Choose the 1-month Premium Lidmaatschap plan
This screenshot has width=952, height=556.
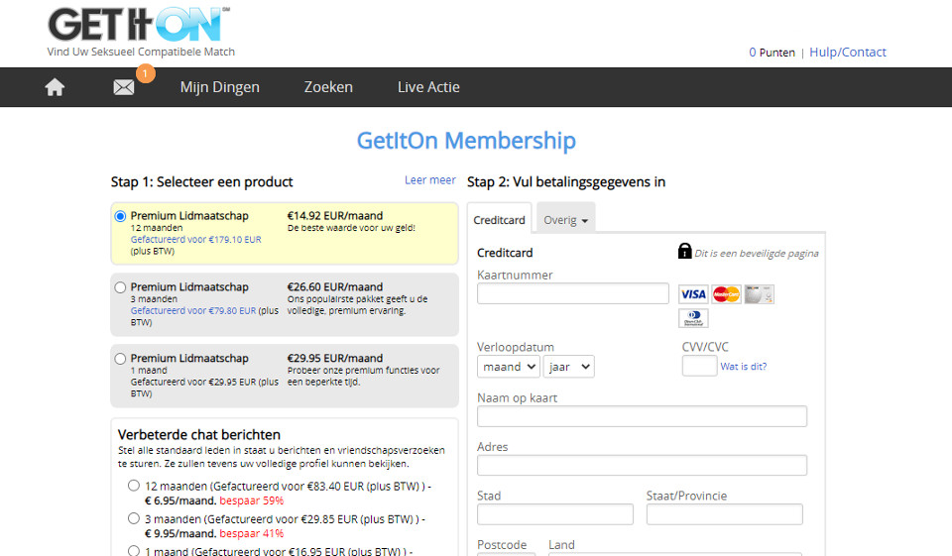point(121,359)
